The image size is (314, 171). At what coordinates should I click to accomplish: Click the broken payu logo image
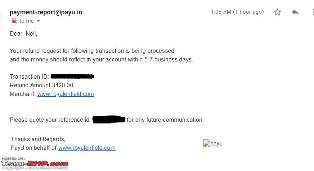click(213, 143)
